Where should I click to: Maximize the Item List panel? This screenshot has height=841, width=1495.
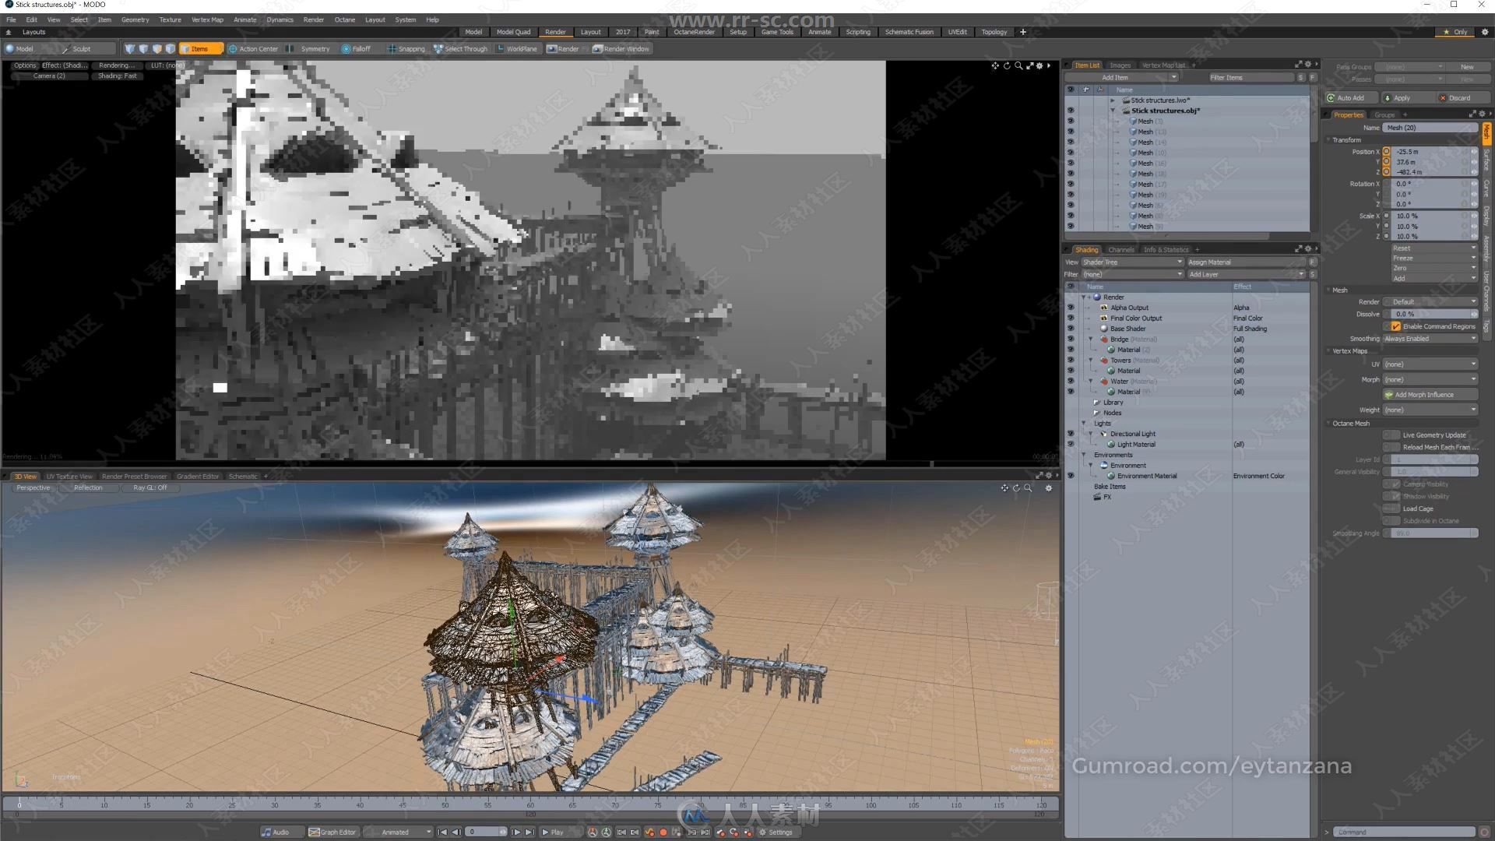(x=1298, y=65)
